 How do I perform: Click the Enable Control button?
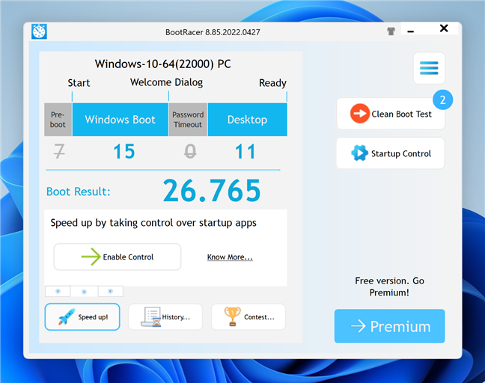[118, 257]
